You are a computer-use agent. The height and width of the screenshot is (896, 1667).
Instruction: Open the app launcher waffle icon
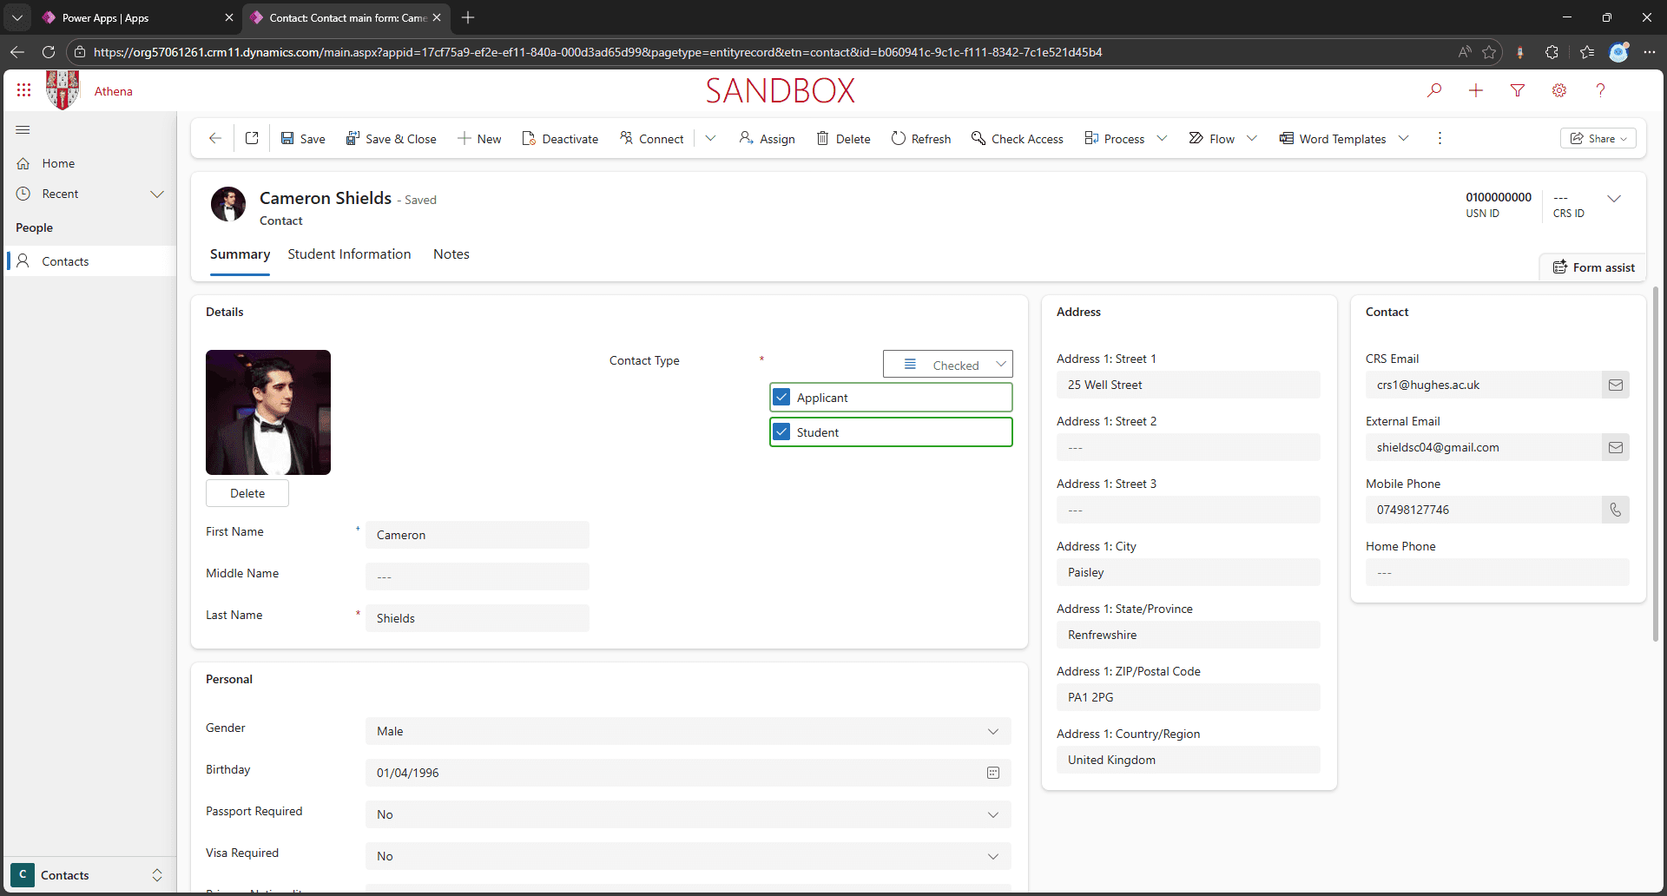(x=23, y=90)
